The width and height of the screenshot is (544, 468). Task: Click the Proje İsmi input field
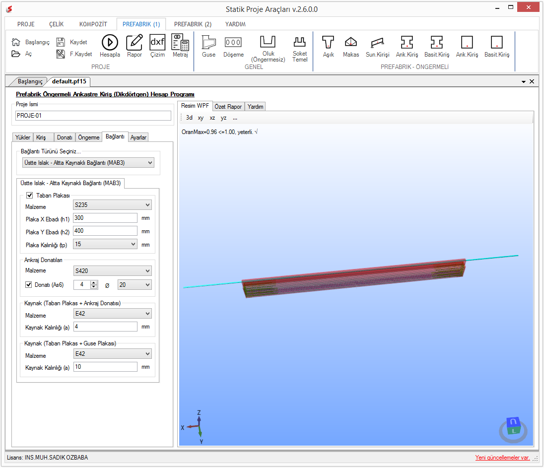click(93, 116)
